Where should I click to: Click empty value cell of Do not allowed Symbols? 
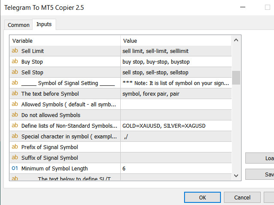176,115
